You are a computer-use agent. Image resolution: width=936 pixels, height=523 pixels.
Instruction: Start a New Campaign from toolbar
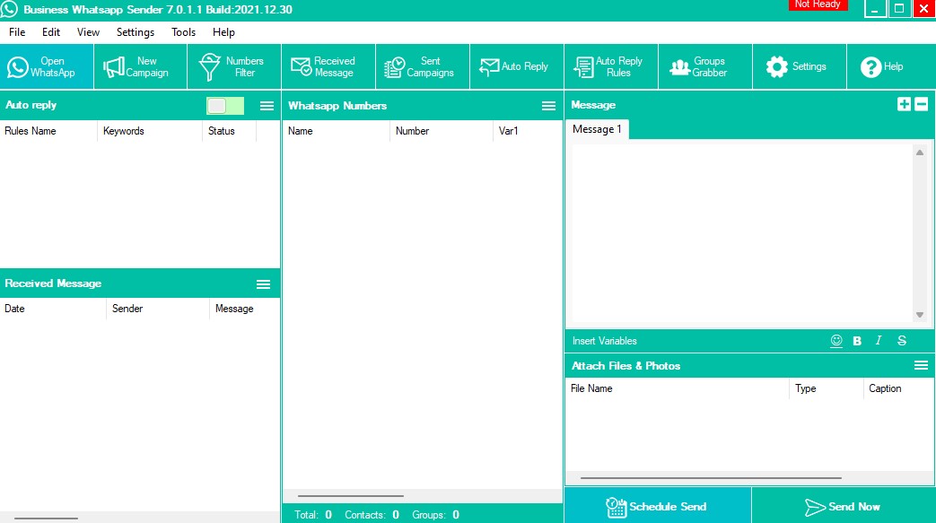(140, 67)
